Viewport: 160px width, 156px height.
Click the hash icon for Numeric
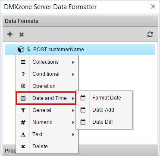point(23,122)
